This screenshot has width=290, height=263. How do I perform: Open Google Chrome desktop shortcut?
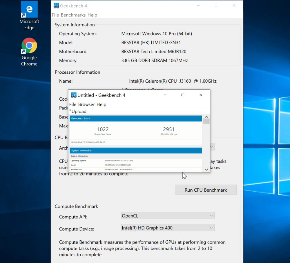click(29, 52)
